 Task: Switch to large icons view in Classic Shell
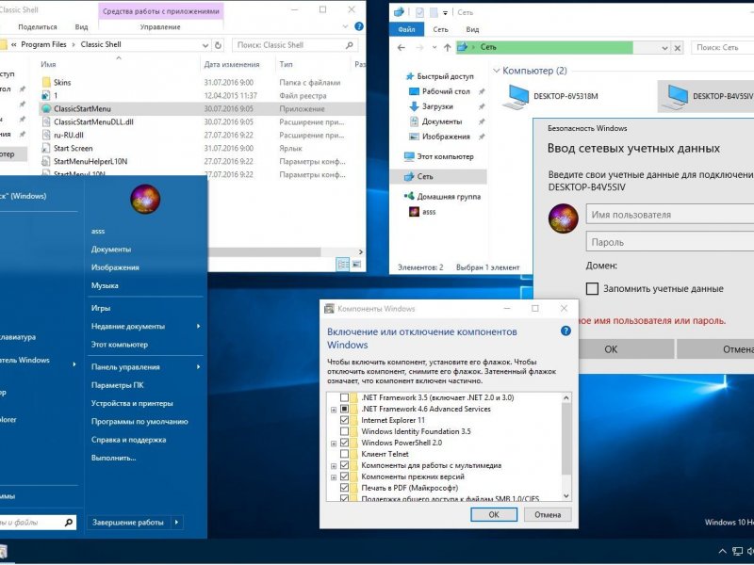pos(356,264)
